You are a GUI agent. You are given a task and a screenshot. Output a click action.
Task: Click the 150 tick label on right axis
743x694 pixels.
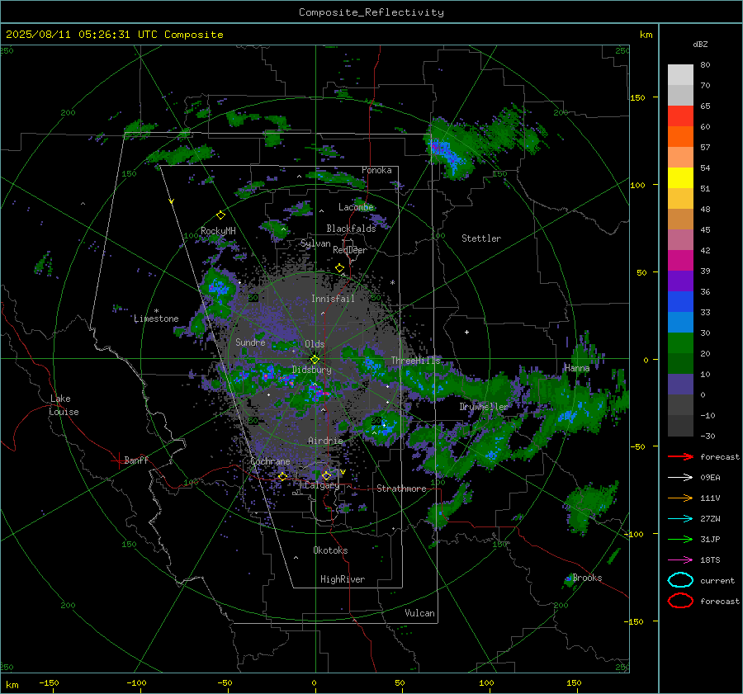coord(638,97)
